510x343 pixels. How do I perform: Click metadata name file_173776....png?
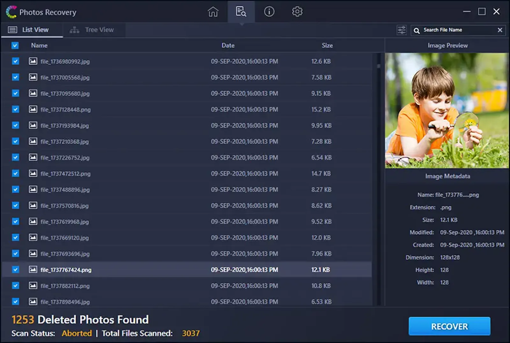tap(457, 195)
